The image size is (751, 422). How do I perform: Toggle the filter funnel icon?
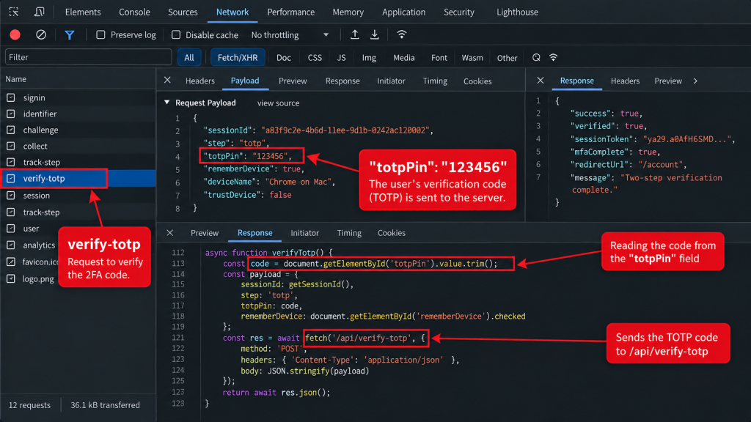click(70, 35)
